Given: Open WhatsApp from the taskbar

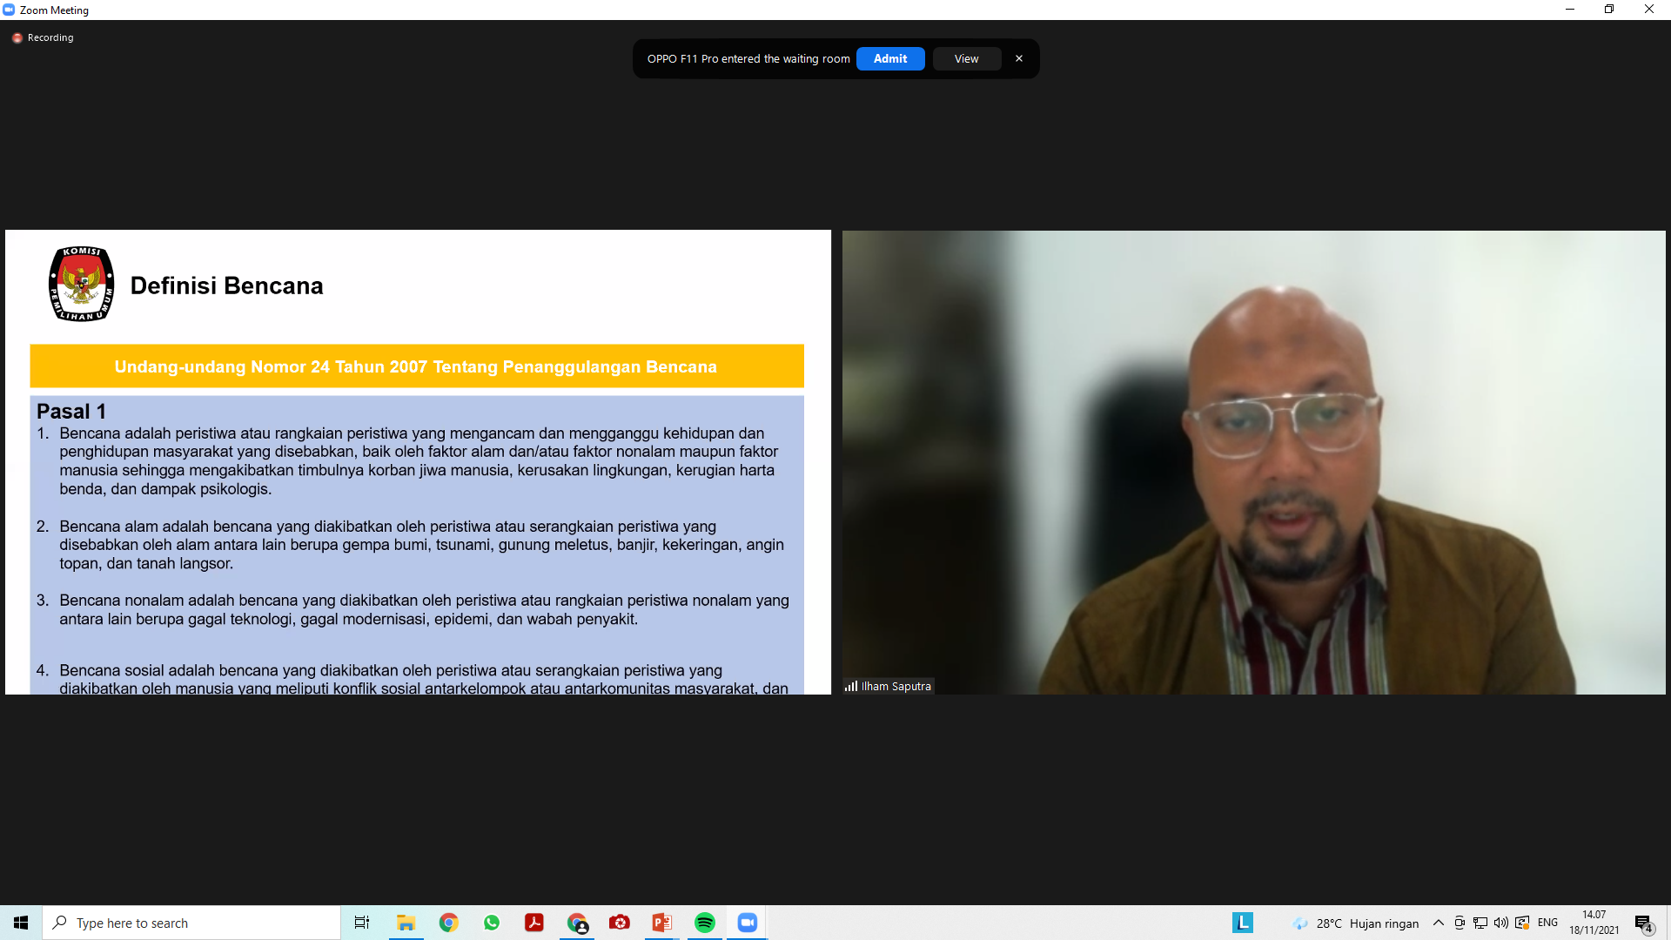Looking at the screenshot, I should coord(492,923).
